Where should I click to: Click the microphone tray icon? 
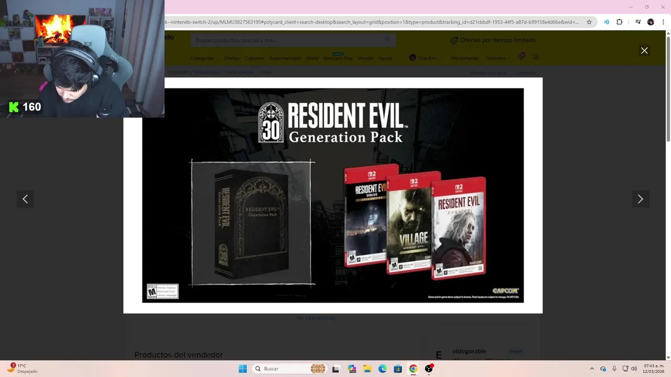[x=614, y=369]
